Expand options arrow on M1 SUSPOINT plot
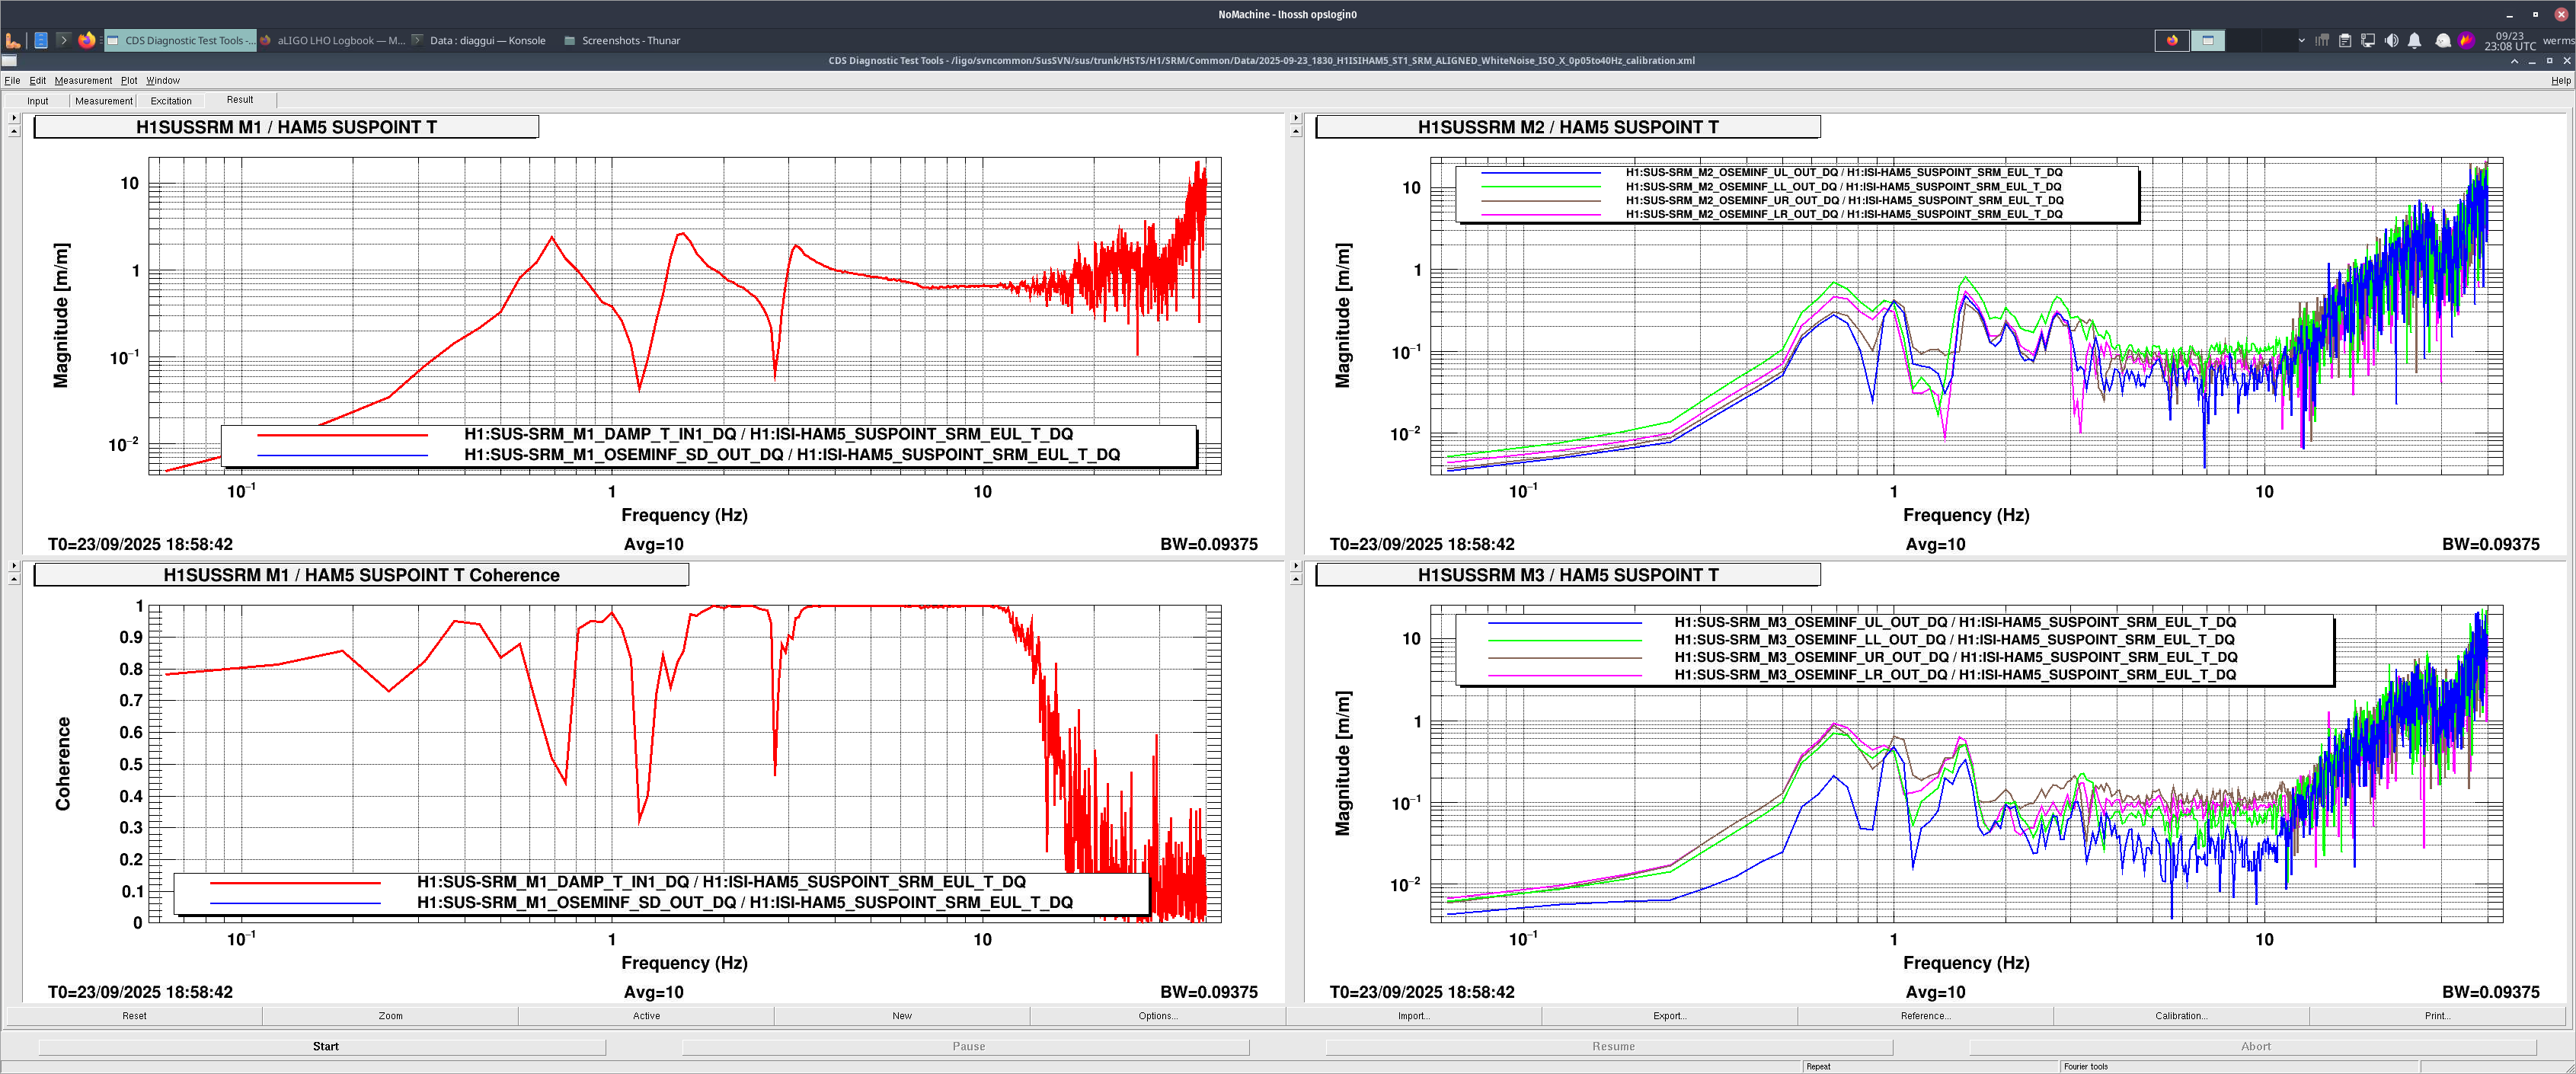 (13, 118)
